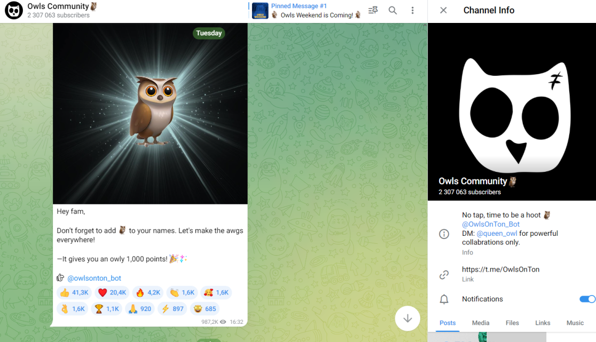Viewport: 596px width, 342px height.
Task: Switch to the Posts tab
Action: pos(448,323)
